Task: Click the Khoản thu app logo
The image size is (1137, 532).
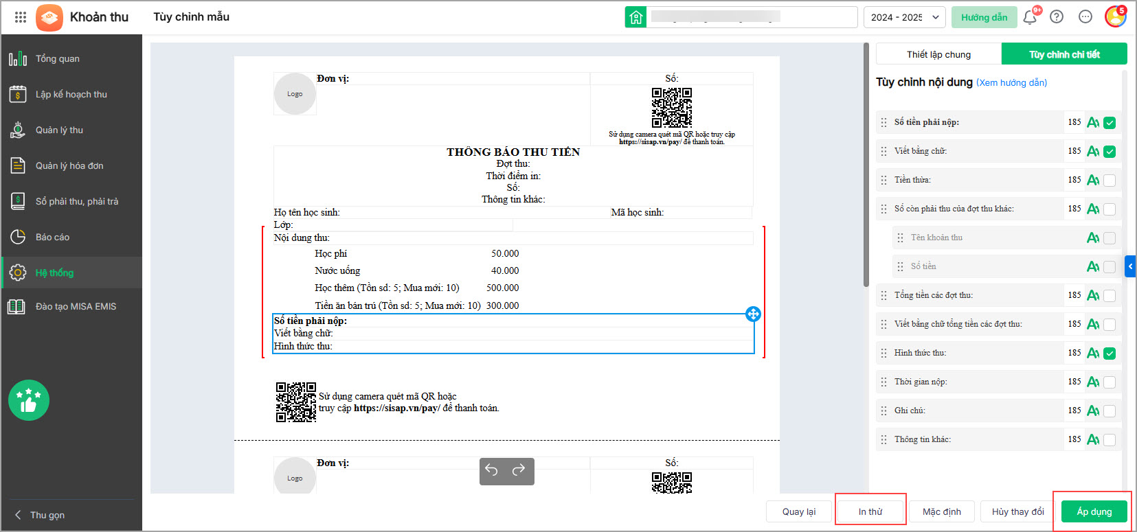Action: 49,17
